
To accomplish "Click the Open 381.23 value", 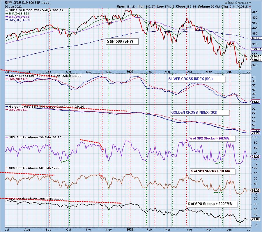I will (126, 6).
